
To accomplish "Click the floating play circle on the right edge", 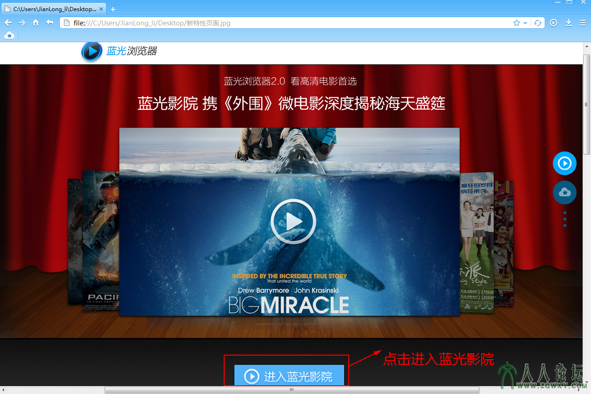I will coord(565,163).
